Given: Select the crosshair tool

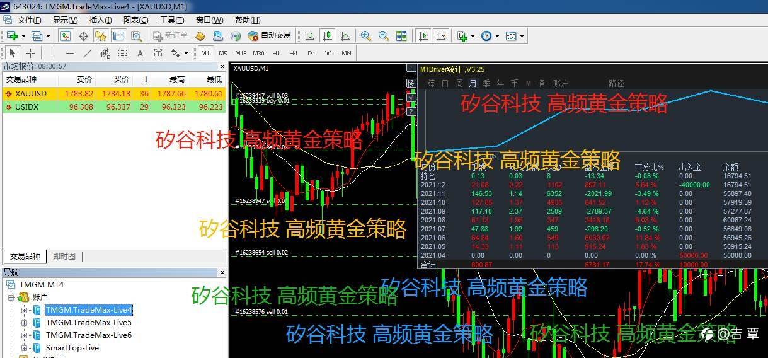Looking at the screenshot, I should click(30, 53).
